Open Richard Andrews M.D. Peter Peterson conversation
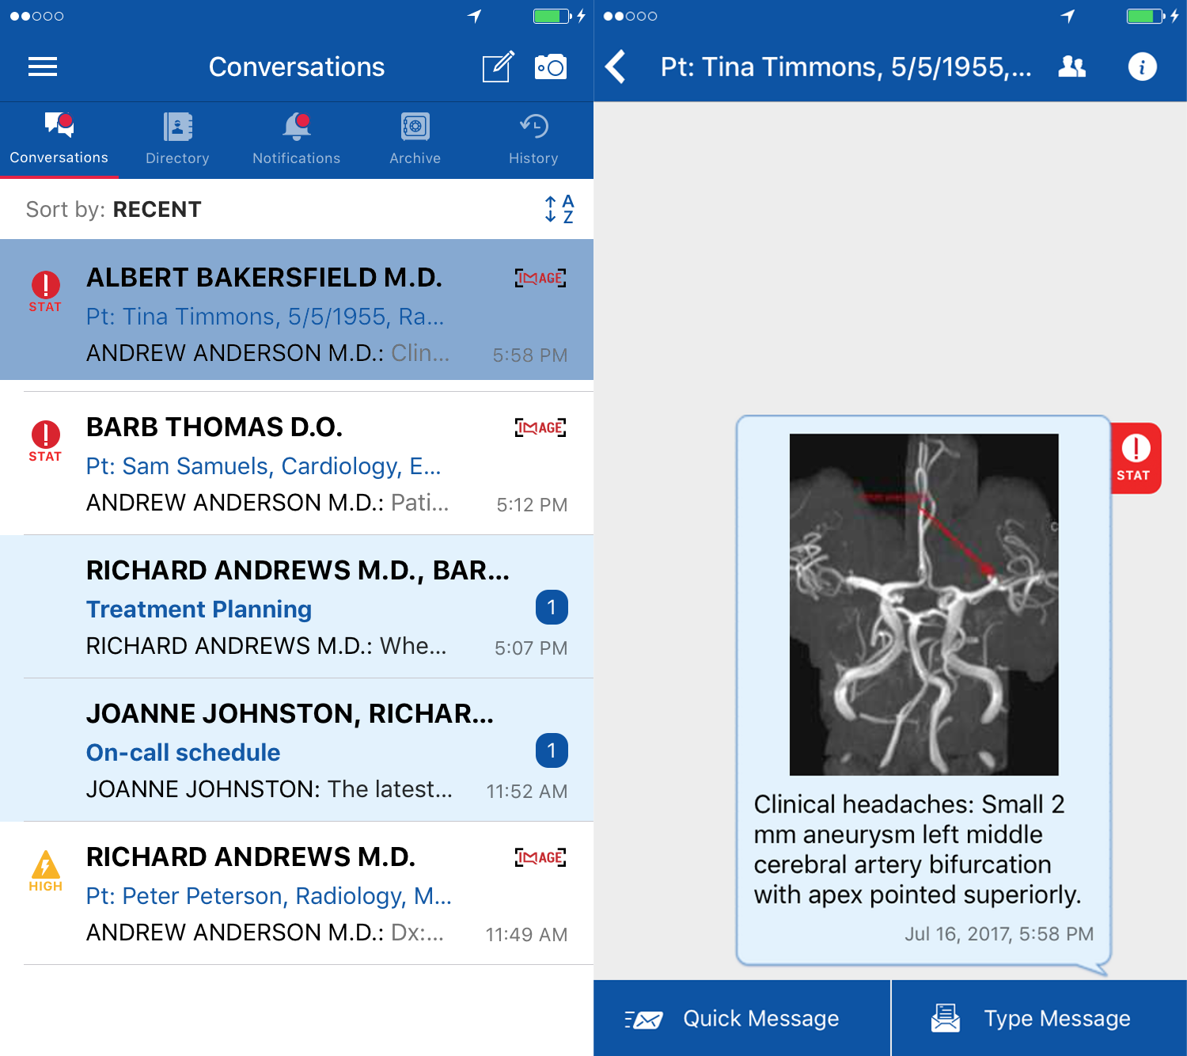Image resolution: width=1187 pixels, height=1056 pixels. pyautogui.click(x=297, y=893)
